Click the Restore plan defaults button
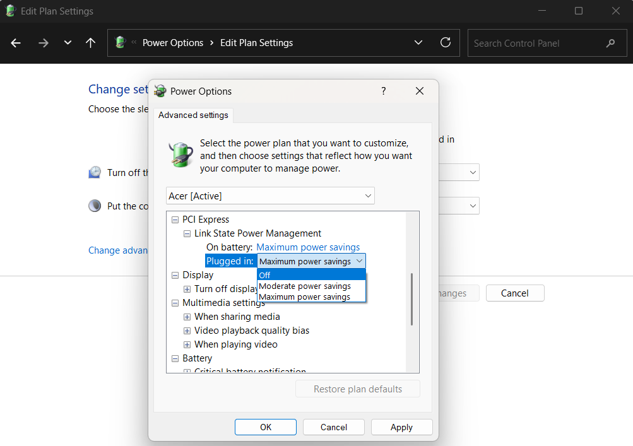 pos(357,389)
